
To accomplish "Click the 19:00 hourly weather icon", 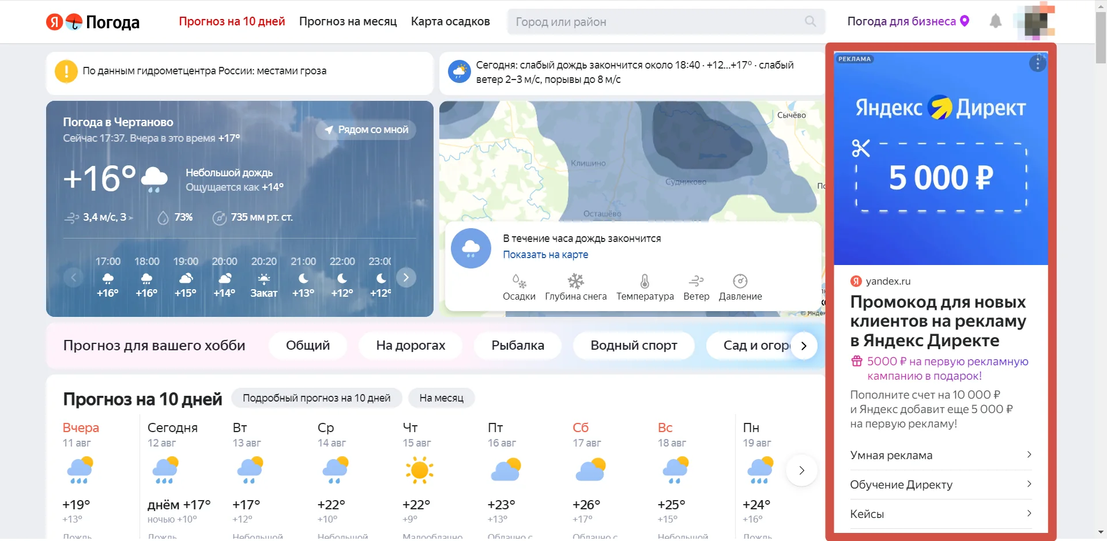I will click(186, 279).
